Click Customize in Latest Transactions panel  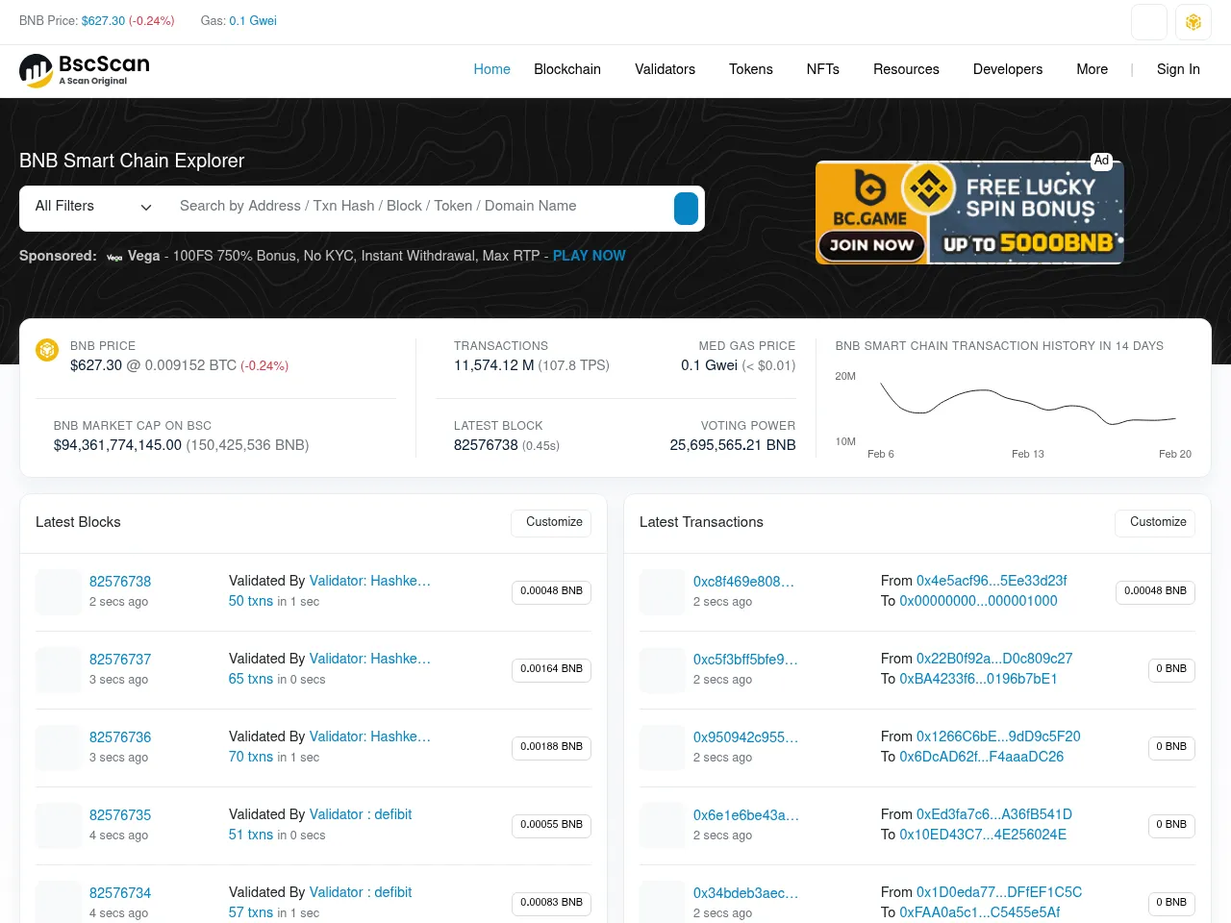pyautogui.click(x=1155, y=522)
